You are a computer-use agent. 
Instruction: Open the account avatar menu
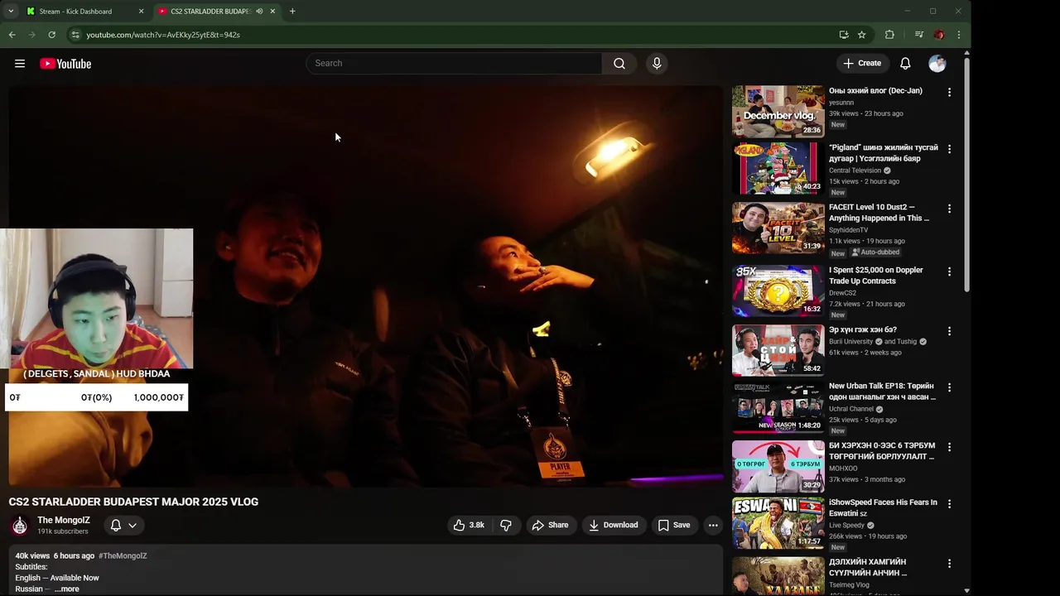click(x=937, y=64)
